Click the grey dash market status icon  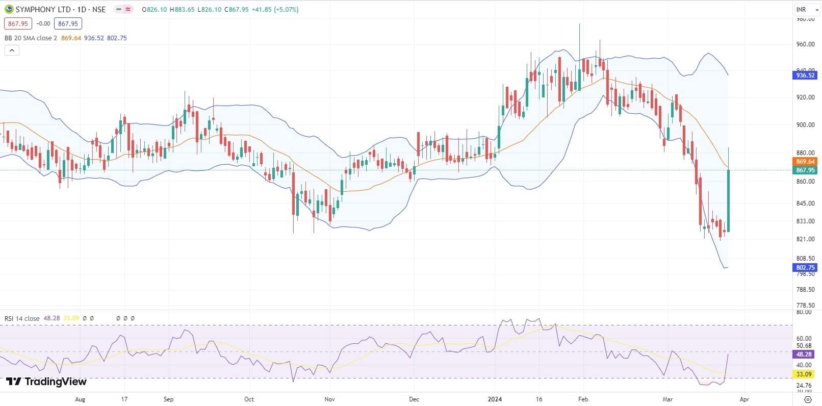[119, 9]
